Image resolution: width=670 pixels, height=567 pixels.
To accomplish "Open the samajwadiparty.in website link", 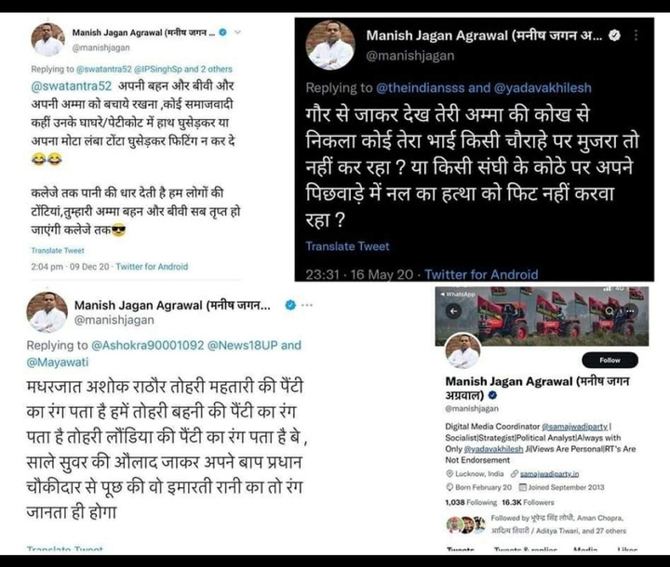I will (x=550, y=474).
